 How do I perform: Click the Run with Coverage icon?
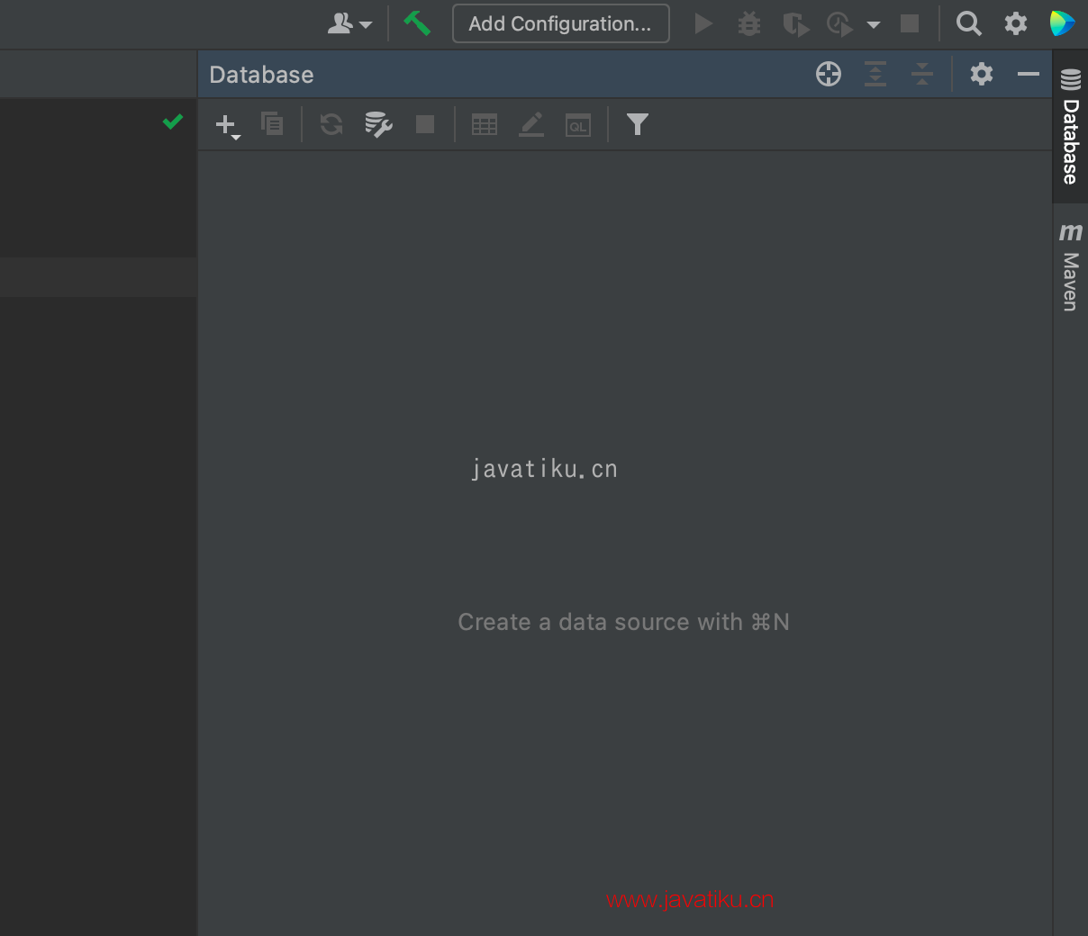pyautogui.click(x=795, y=23)
